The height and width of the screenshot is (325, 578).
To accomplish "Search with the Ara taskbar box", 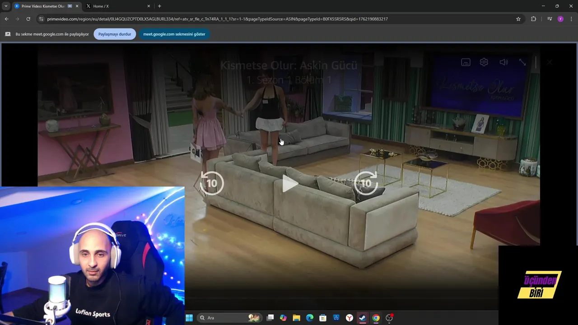I will [x=230, y=318].
